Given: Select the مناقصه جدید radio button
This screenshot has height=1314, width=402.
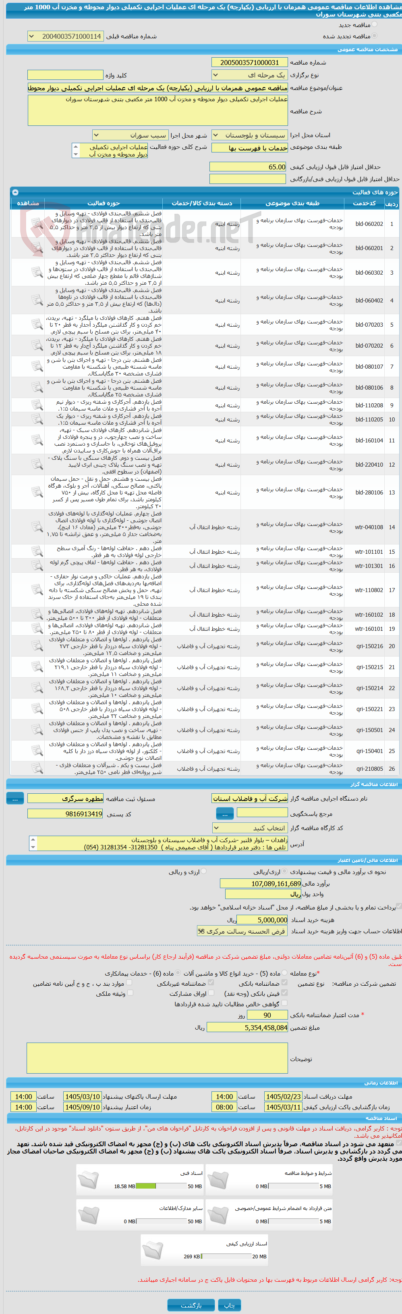Looking at the screenshot, I should click(x=375, y=25).
